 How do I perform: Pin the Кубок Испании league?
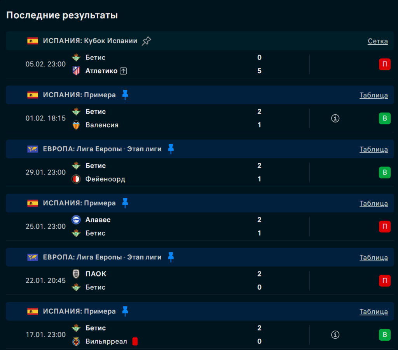click(146, 41)
